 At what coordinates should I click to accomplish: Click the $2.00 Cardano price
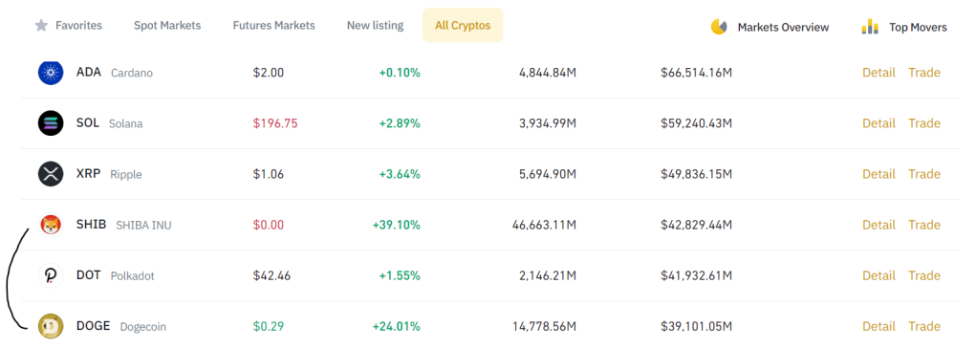[269, 73]
